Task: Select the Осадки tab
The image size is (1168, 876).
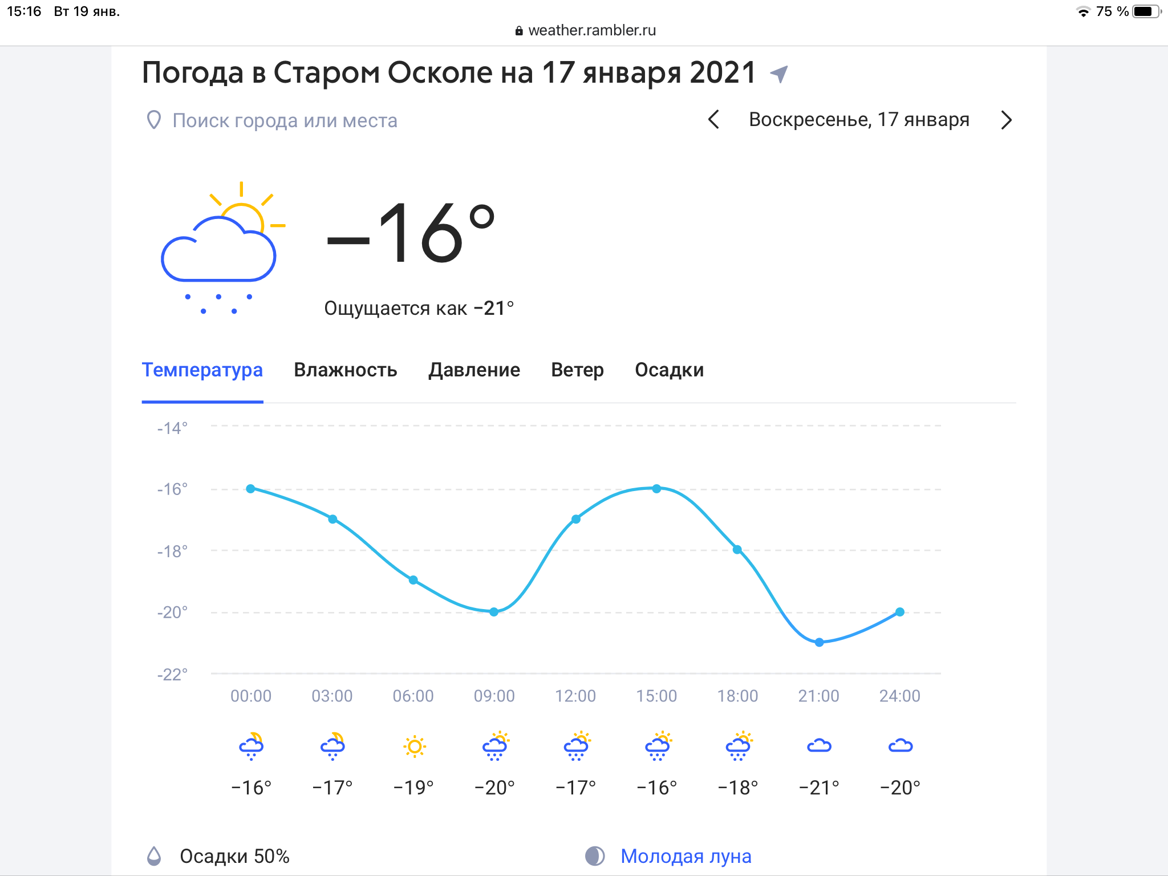Action: click(669, 370)
